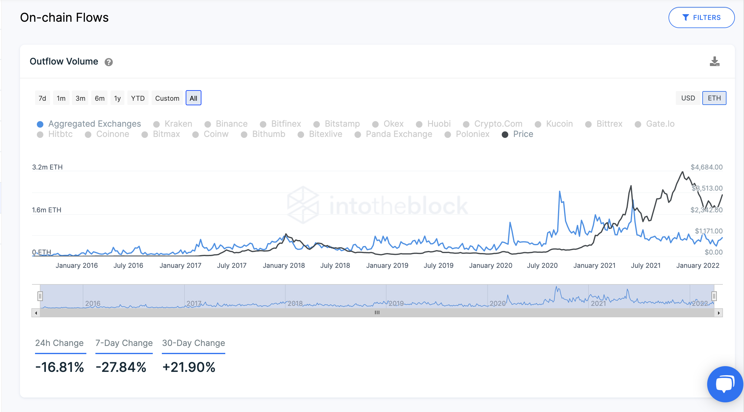
Task: Select the All time range
Action: pos(194,98)
